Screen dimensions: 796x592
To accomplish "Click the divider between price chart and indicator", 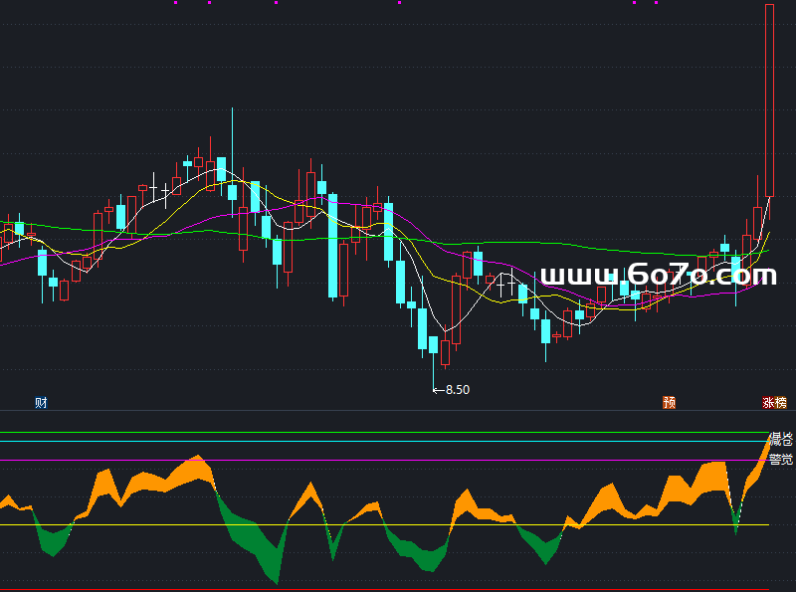I will click(398, 411).
